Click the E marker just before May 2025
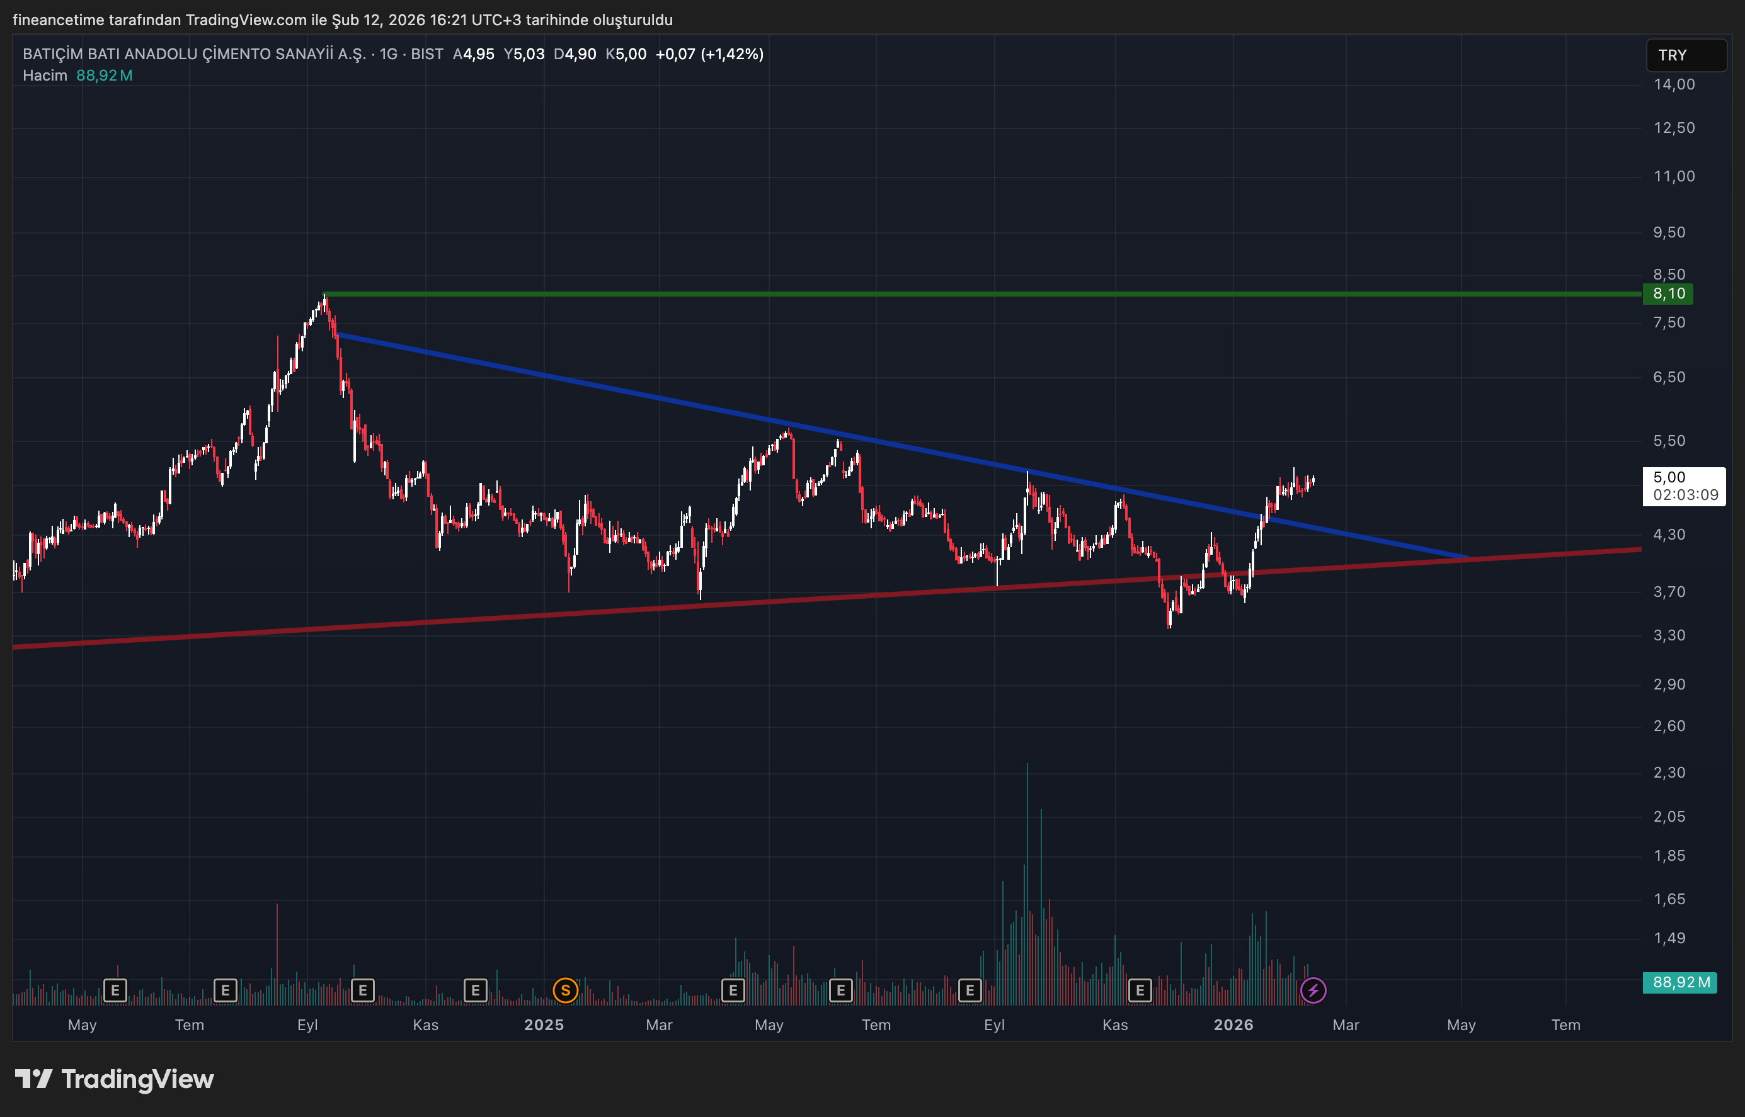This screenshot has height=1117, width=1745. 733,990
